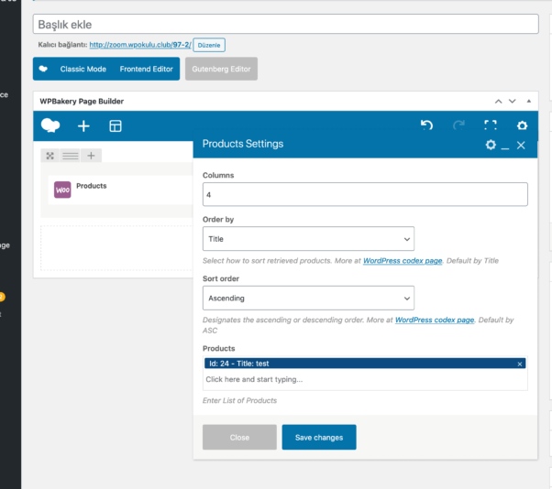Close the Products Settings panel
Viewport: 552px width, 489px height.
point(521,146)
